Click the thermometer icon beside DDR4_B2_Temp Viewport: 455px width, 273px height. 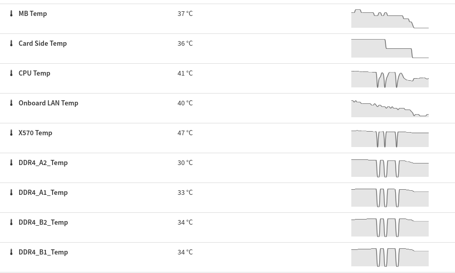click(11, 222)
